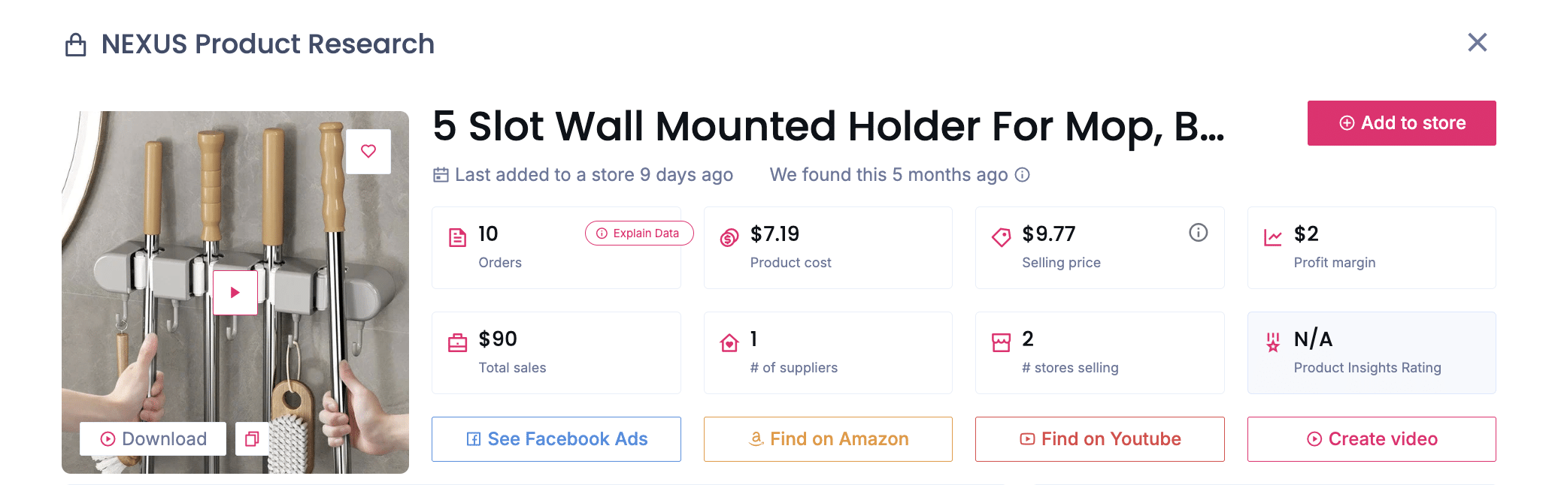1555x485 pixels.
Task: Open Find on Youtube
Action: tap(1099, 439)
